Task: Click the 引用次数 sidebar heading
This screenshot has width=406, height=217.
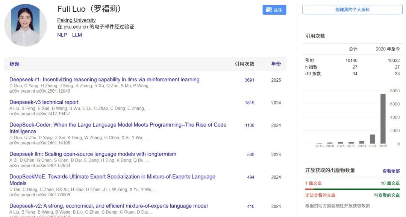Action: (315, 36)
